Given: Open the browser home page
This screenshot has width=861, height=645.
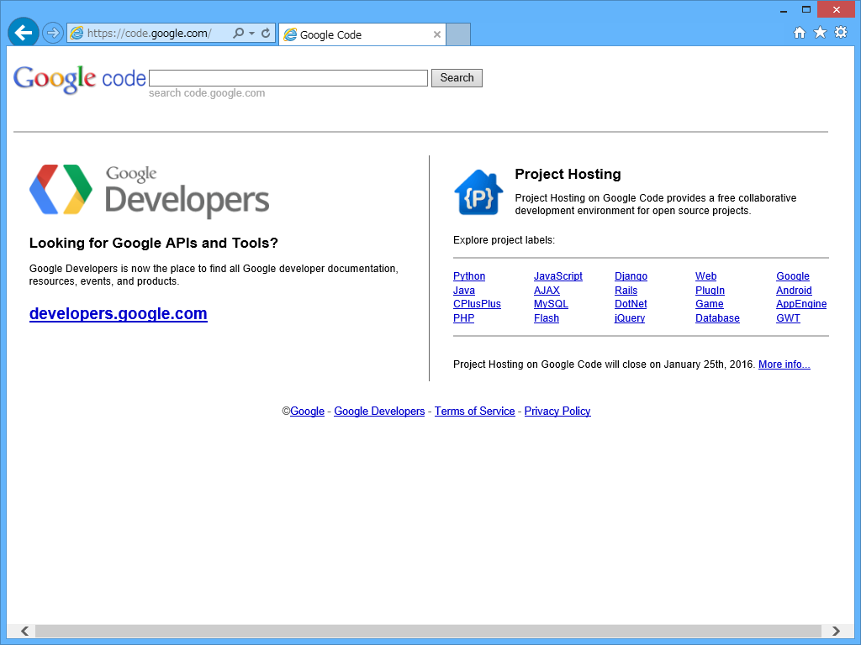Looking at the screenshot, I should (x=799, y=32).
